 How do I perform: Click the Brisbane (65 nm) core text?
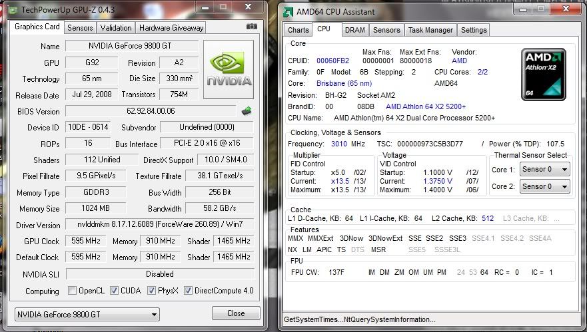point(344,83)
